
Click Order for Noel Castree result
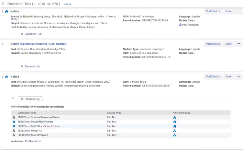pyautogui.click(x=228, y=44)
